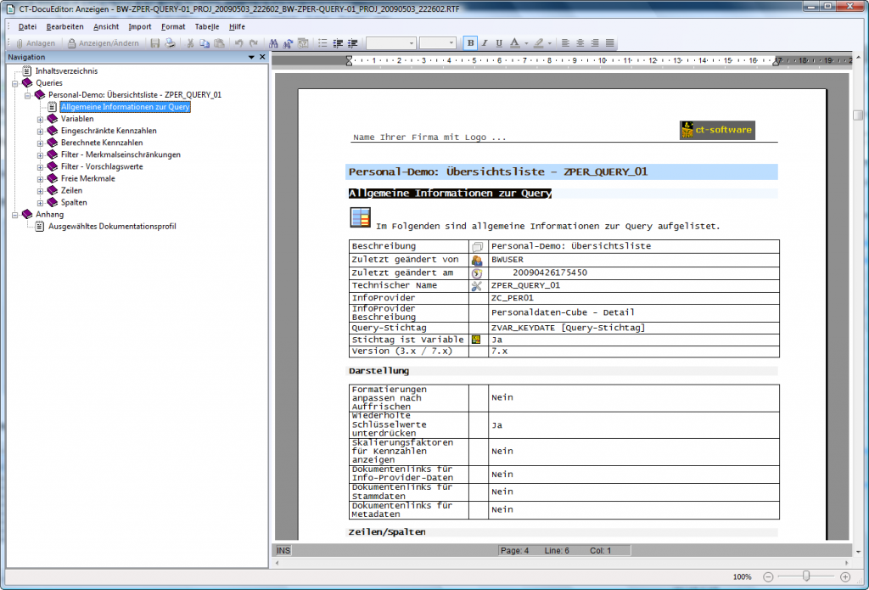The image size is (869, 590).
Task: Click the zoom slider handle
Action: point(806,576)
